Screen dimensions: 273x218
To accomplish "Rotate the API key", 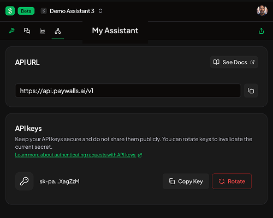I will pyautogui.click(x=232, y=181).
